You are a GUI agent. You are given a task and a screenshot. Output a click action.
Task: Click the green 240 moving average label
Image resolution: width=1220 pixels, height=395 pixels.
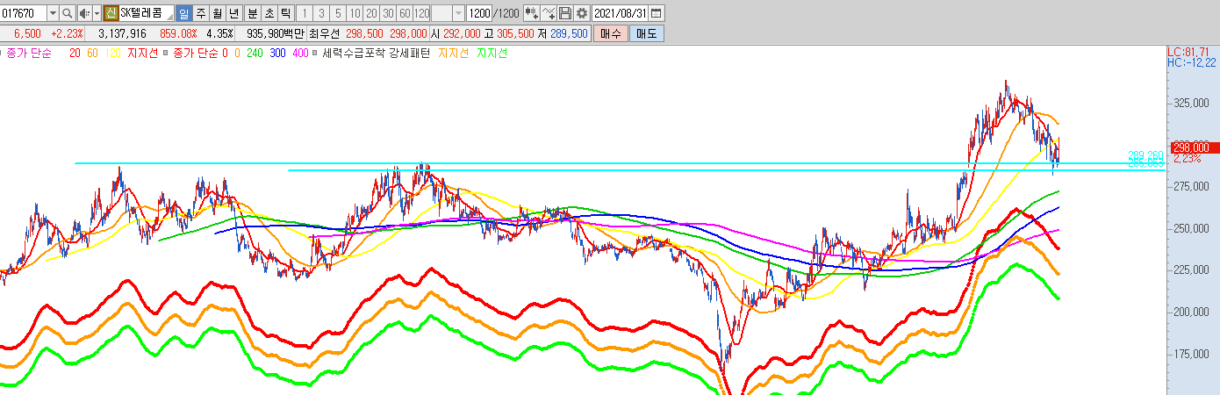255,54
